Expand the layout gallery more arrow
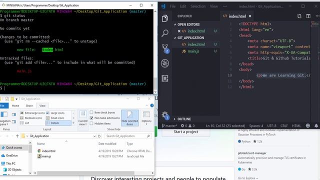 click(73, 123)
